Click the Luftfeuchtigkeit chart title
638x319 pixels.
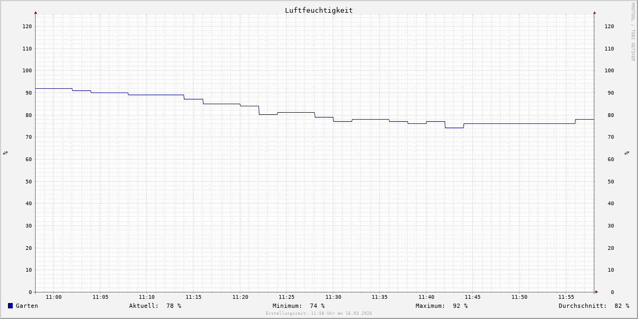[319, 10]
